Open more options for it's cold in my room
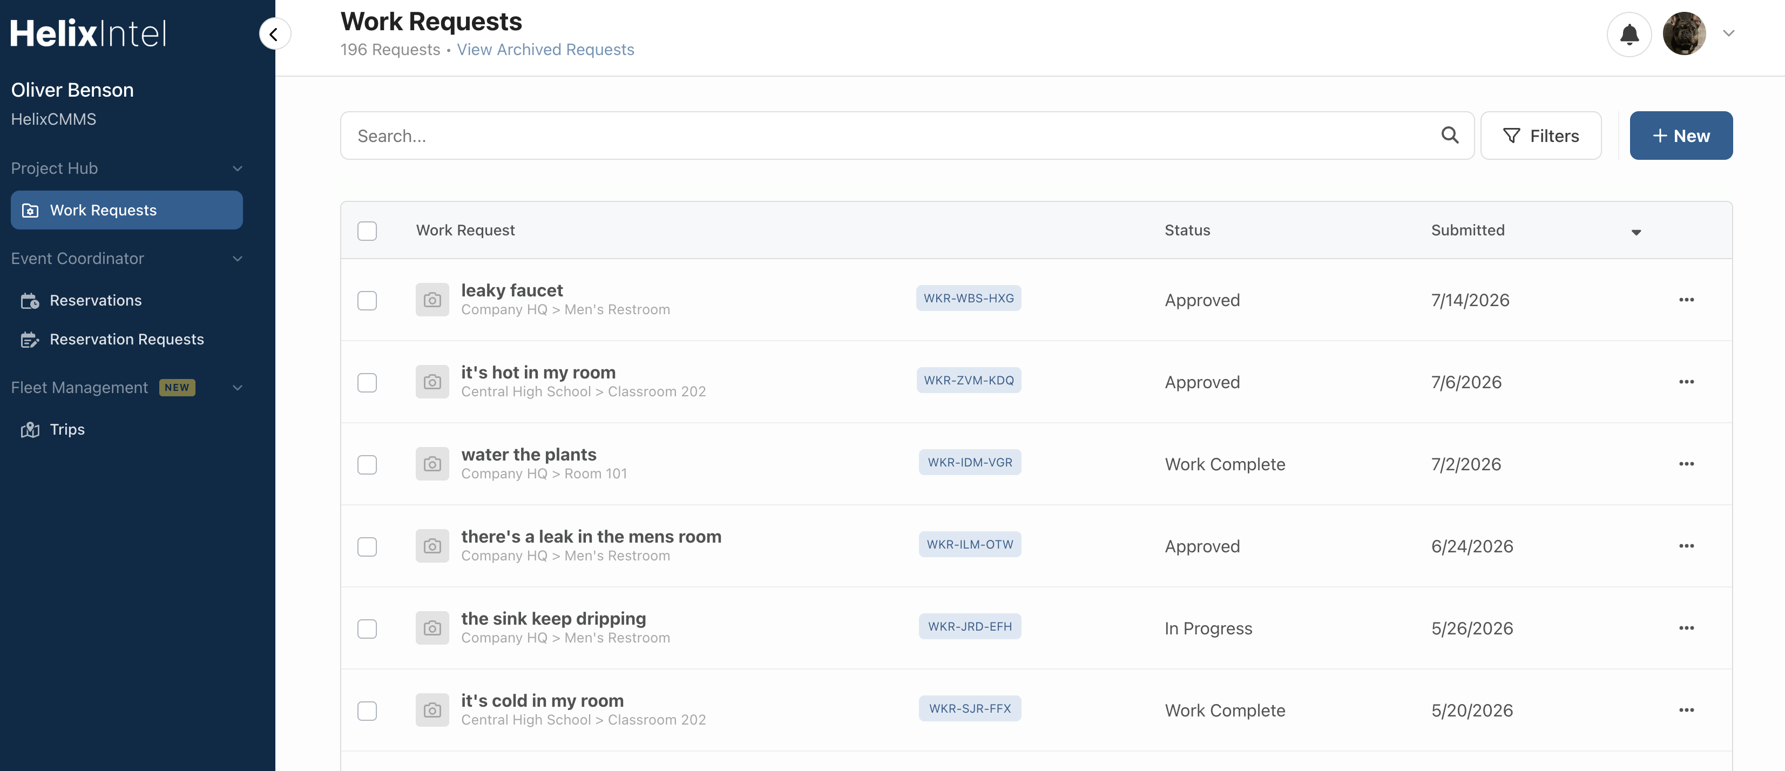 pyautogui.click(x=1687, y=710)
